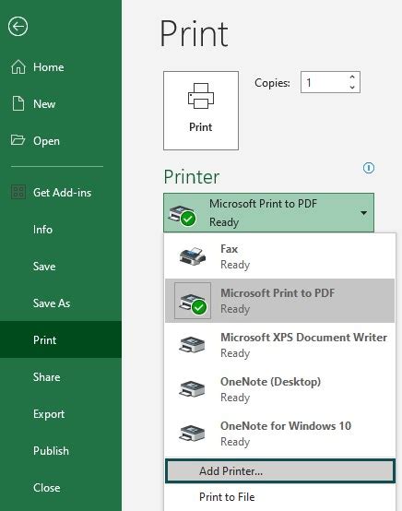Click the Microsoft XPS Document Writer icon
Image resolution: width=402 pixels, height=511 pixels.
[x=192, y=345]
